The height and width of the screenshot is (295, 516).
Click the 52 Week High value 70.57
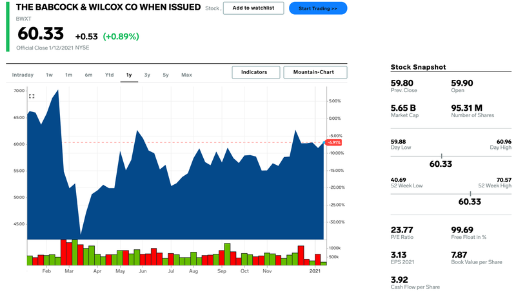tap(504, 180)
